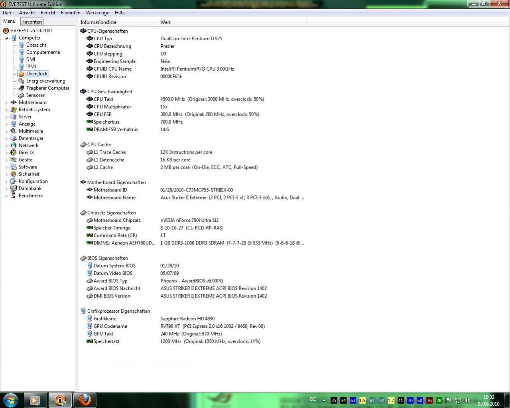Switch to the Menü tab

[10, 22]
